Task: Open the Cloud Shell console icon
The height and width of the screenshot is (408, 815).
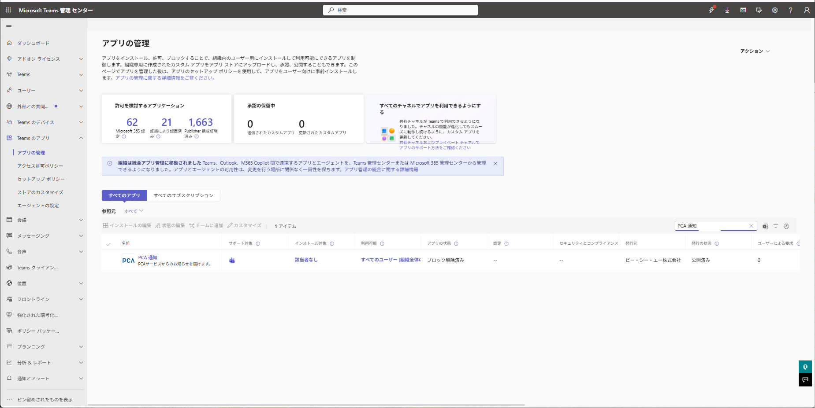Action: [x=743, y=10]
